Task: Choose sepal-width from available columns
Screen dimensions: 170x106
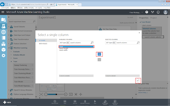Action: [63, 50]
